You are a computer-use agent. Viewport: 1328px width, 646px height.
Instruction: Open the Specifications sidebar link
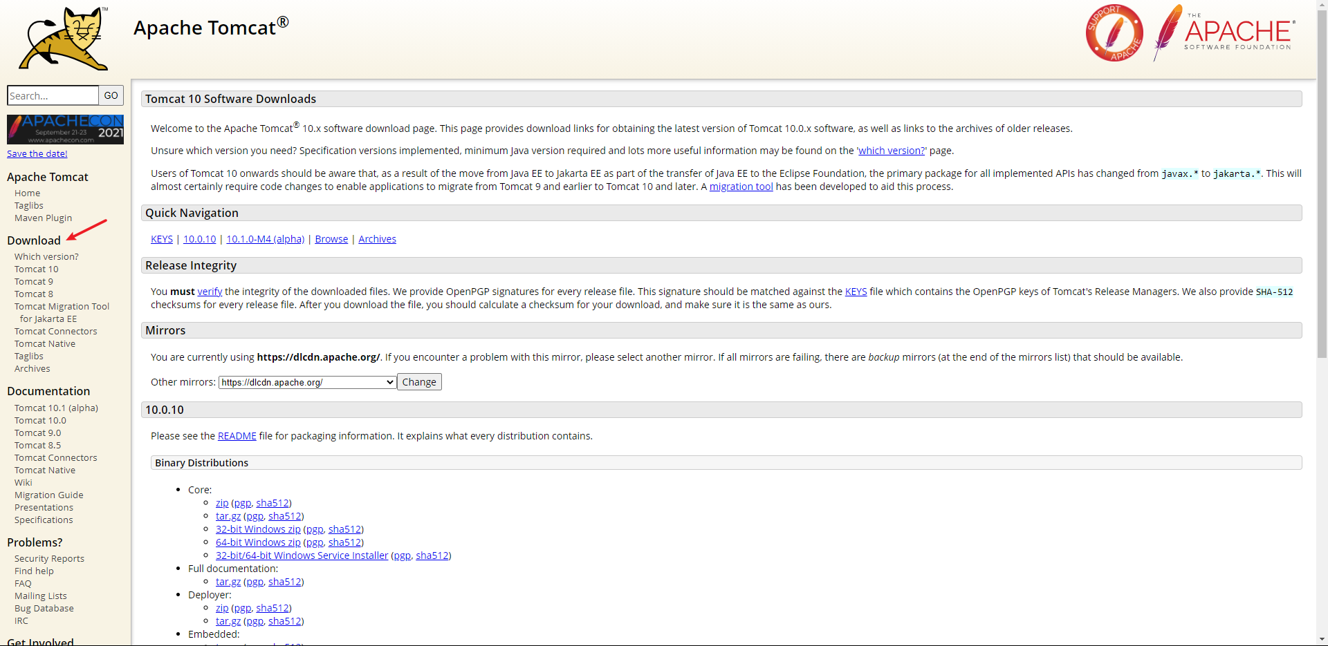[44, 520]
